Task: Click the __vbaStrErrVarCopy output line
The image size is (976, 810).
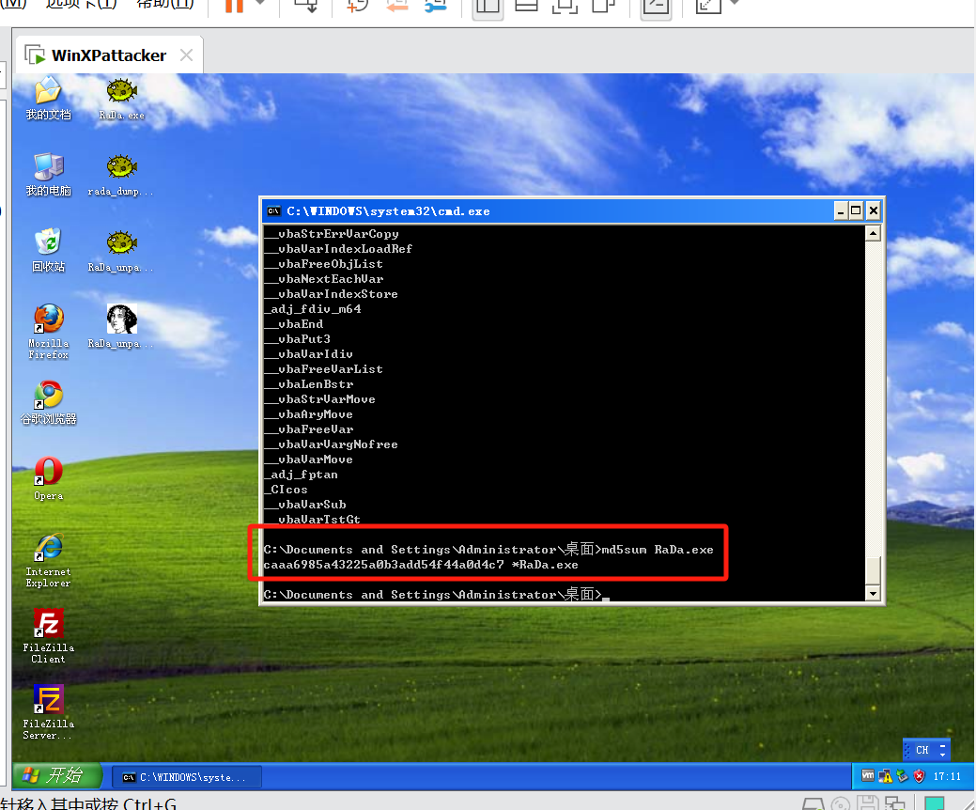Action: pyautogui.click(x=332, y=234)
